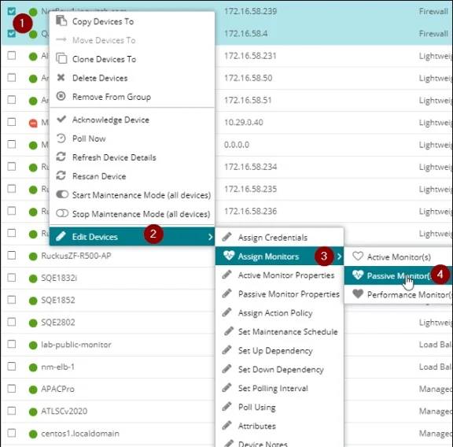Choose Performance Monitor(s) option

click(x=399, y=294)
